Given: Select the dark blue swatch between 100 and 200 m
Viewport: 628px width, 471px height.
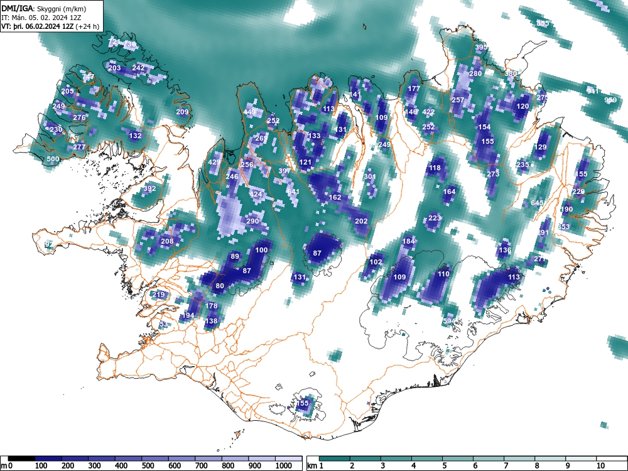Looking at the screenshot, I should point(48,458).
